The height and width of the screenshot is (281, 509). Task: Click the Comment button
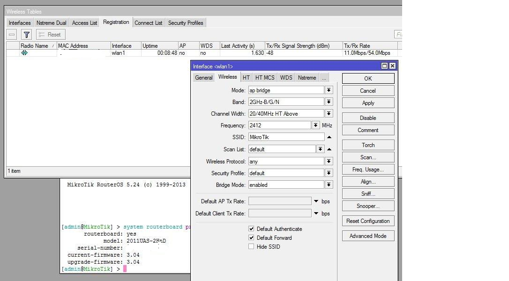[x=368, y=130]
